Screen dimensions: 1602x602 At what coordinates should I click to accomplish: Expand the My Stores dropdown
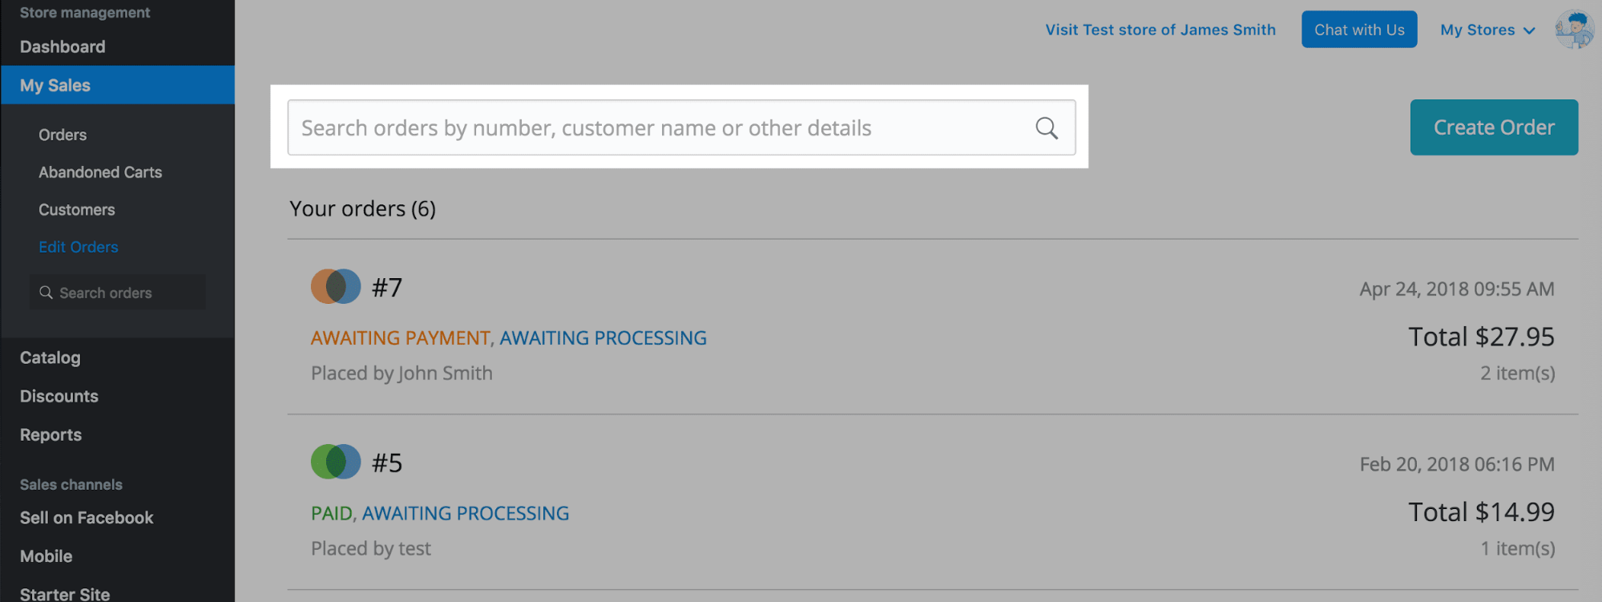click(x=1487, y=30)
